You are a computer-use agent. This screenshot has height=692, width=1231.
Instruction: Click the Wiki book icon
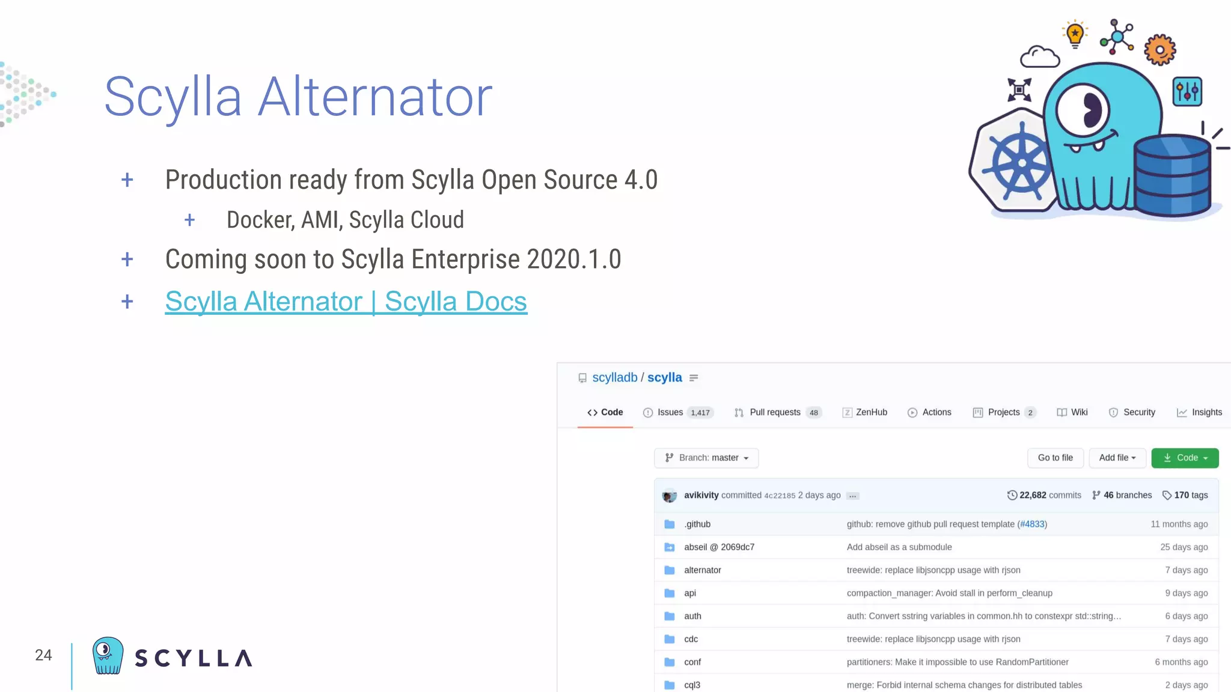tap(1062, 413)
